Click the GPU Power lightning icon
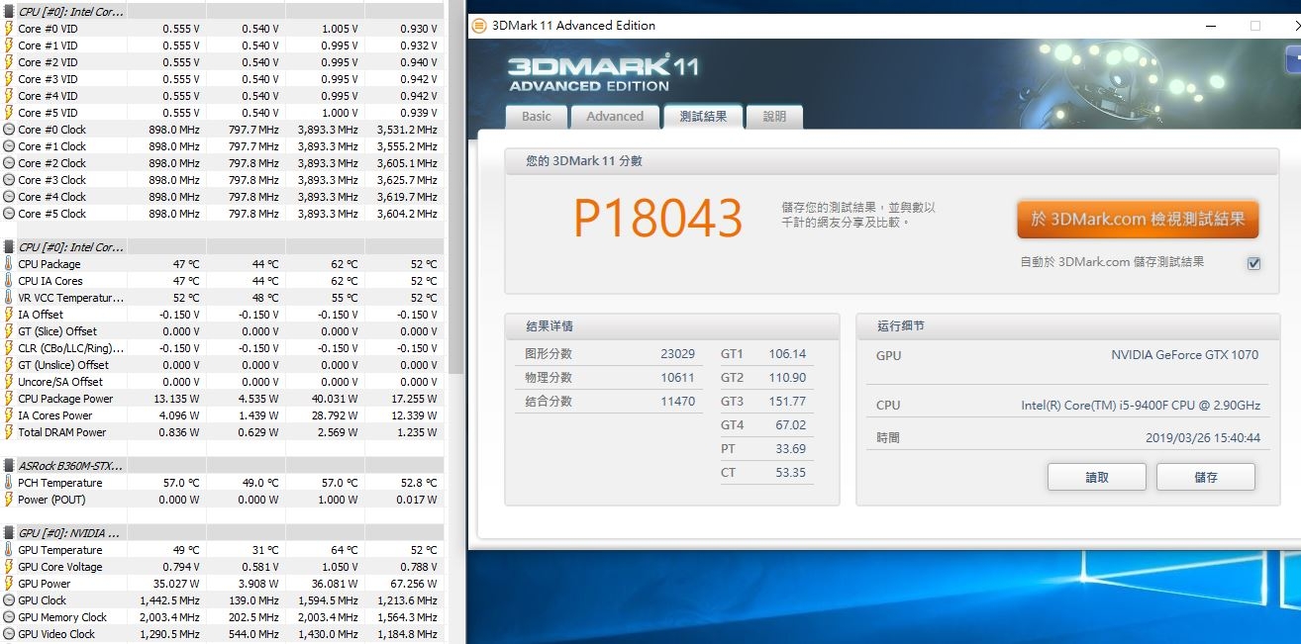 point(9,584)
